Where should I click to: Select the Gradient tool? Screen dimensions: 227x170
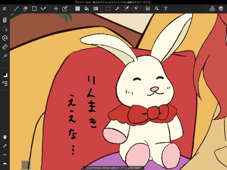coord(95,9)
